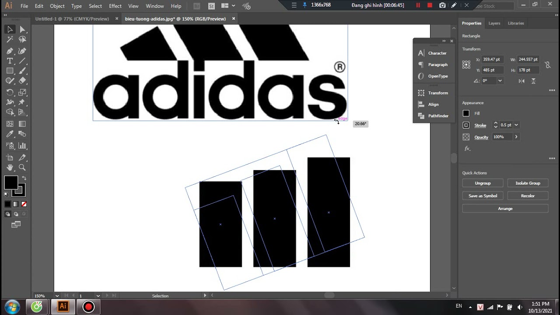Viewport: 560px width, 315px height.
Task: Switch to Draw Normal mode
Action: pos(8,214)
